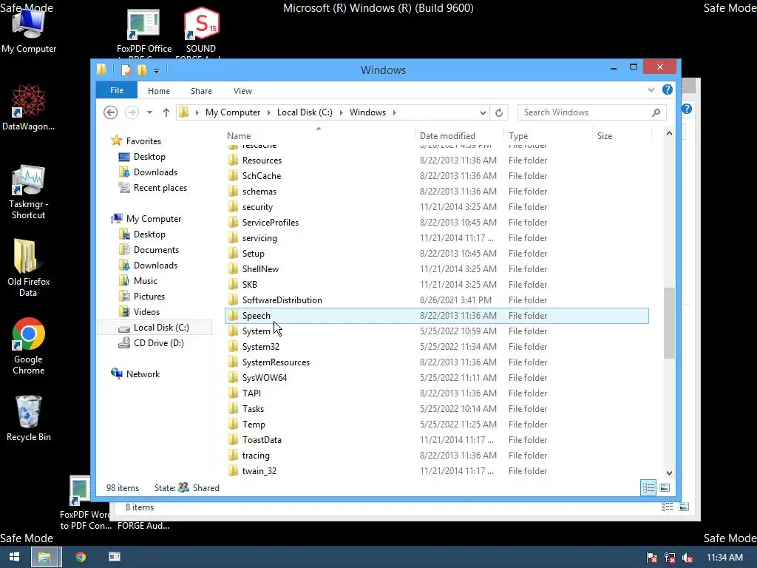
Task: Switch to Large icons view layout
Action: coord(665,488)
